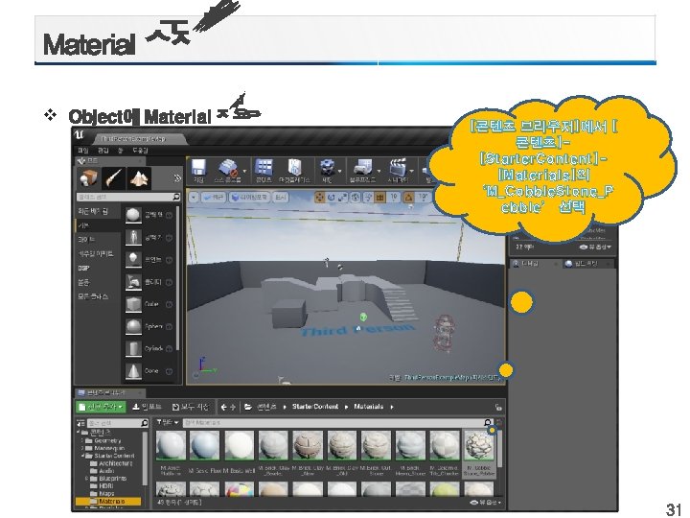
Task: Open the Filters (필터) dropdown
Action: [167, 422]
